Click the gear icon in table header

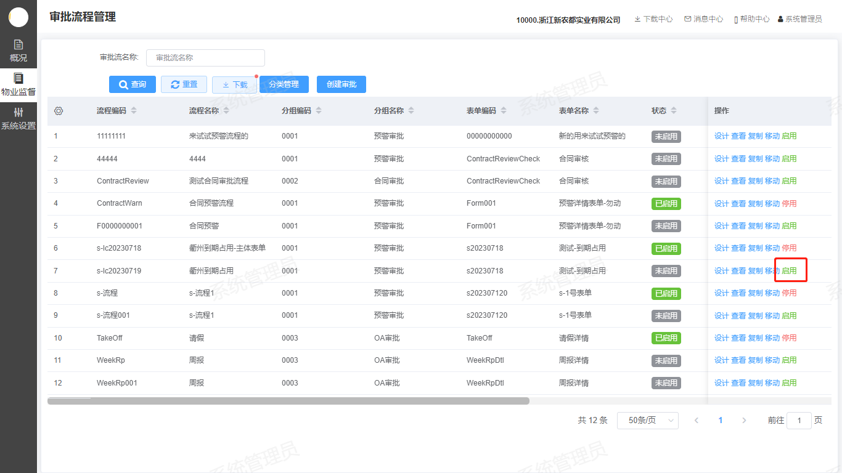(x=59, y=111)
